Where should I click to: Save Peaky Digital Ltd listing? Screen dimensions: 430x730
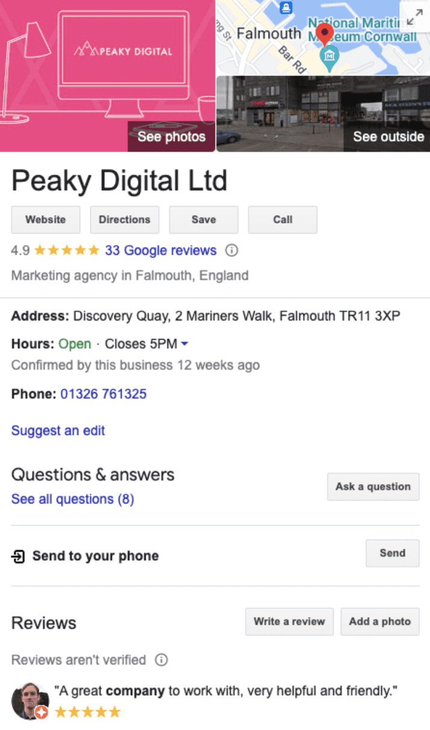pos(204,220)
